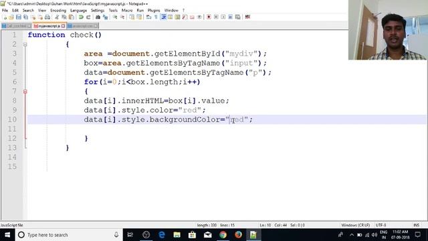
Task: Collapse the for-loop fold marker at line 7
Action: point(25,92)
